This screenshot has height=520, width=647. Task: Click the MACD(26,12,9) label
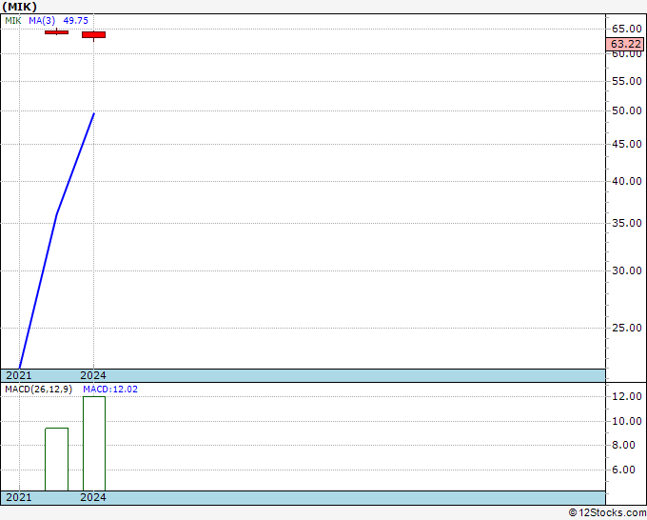coord(38,390)
